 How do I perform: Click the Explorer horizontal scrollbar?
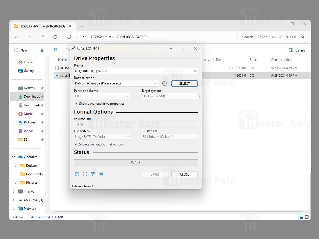tap(178, 212)
